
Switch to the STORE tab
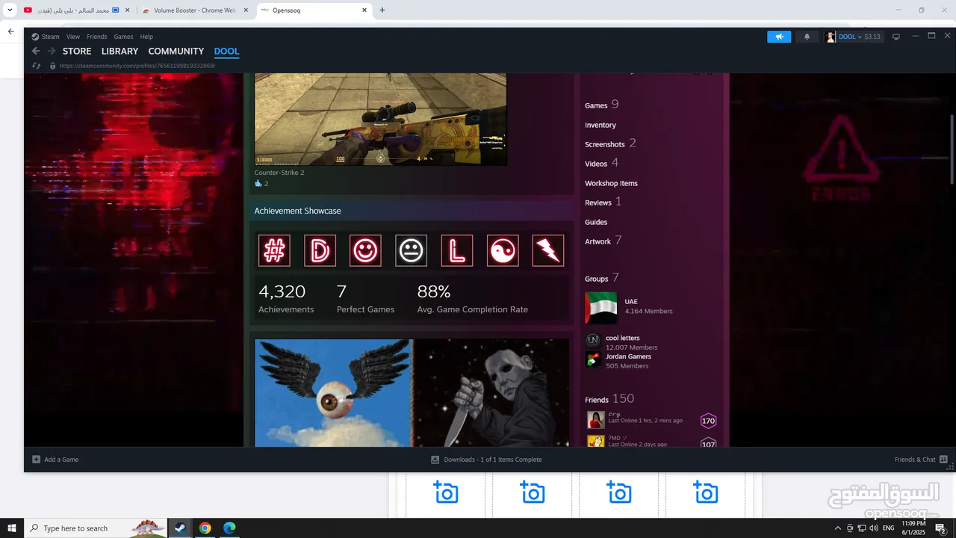(x=77, y=51)
